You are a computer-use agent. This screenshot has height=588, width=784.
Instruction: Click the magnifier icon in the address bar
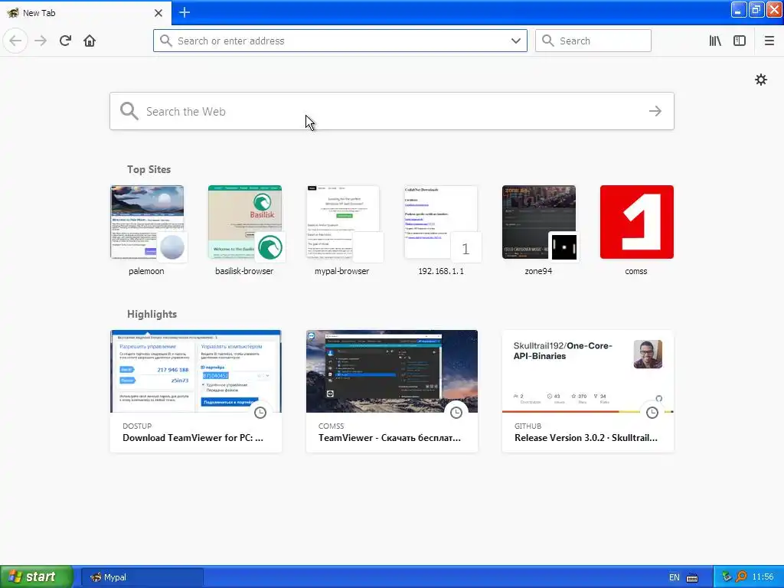[x=165, y=41]
